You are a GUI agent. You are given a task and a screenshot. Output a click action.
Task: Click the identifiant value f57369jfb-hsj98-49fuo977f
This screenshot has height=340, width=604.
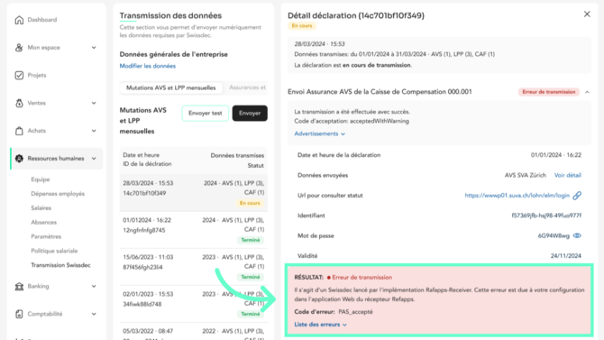(x=546, y=216)
